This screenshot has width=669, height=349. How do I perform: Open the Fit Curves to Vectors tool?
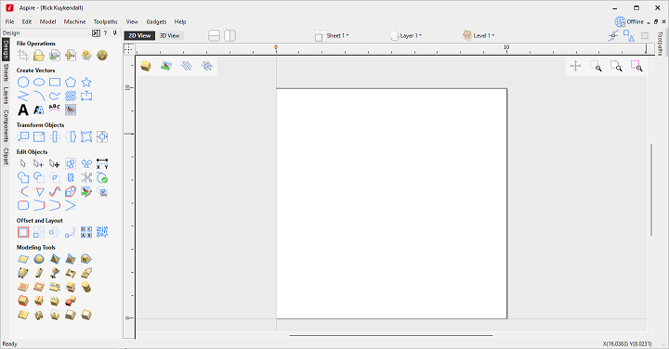point(55,191)
